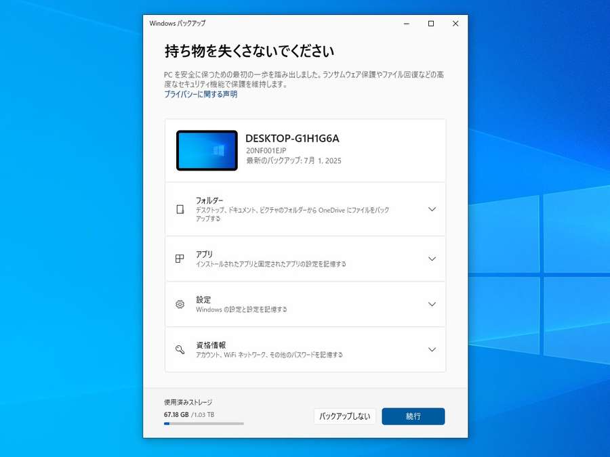Click the Windows バックアップ title bar text
Screen dimensions: 610x457
point(178,23)
